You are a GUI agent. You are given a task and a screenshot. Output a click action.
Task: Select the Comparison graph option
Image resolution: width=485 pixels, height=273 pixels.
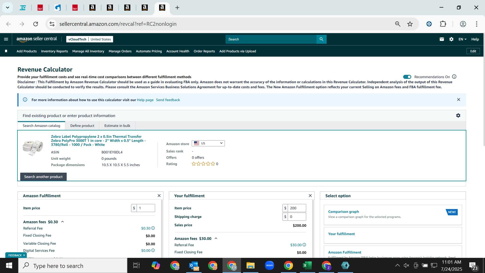pyautogui.click(x=393, y=215)
